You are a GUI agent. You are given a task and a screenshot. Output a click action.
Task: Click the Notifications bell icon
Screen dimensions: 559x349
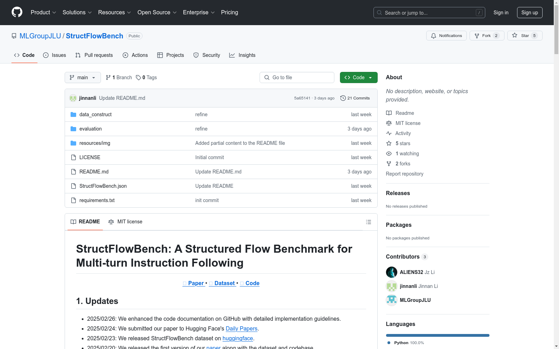(x=434, y=36)
